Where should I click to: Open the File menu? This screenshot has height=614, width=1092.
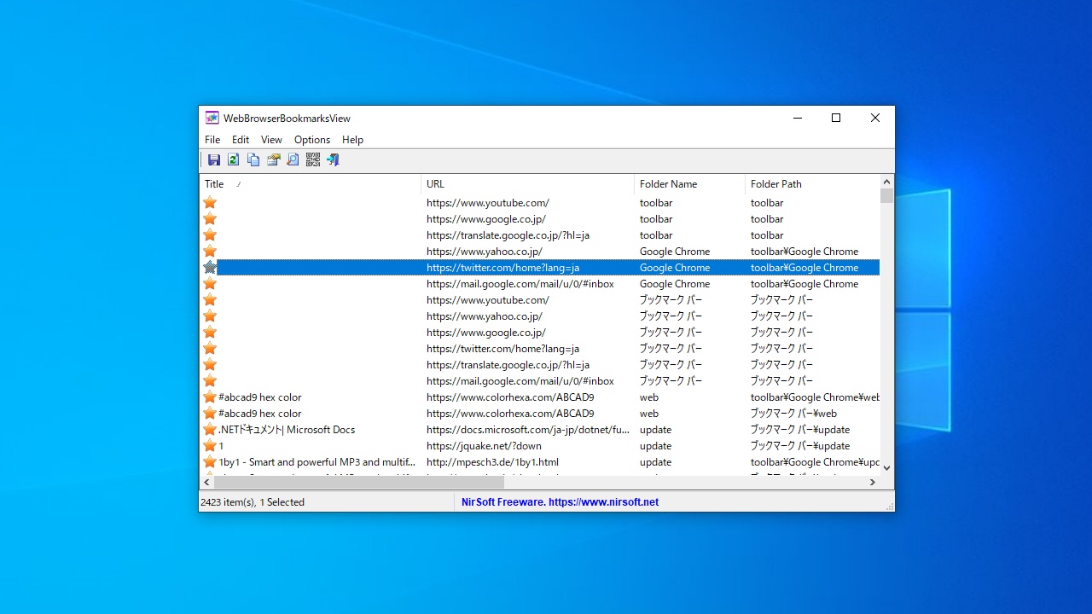pos(212,140)
